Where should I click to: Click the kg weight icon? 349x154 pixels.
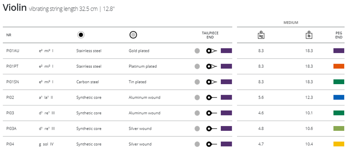coord(261,35)
